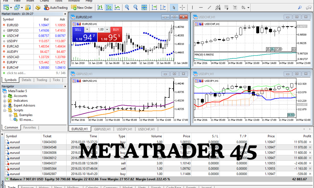The width and height of the screenshot is (314, 188).
Task: Open a New Order dialog
Action: point(82,8)
